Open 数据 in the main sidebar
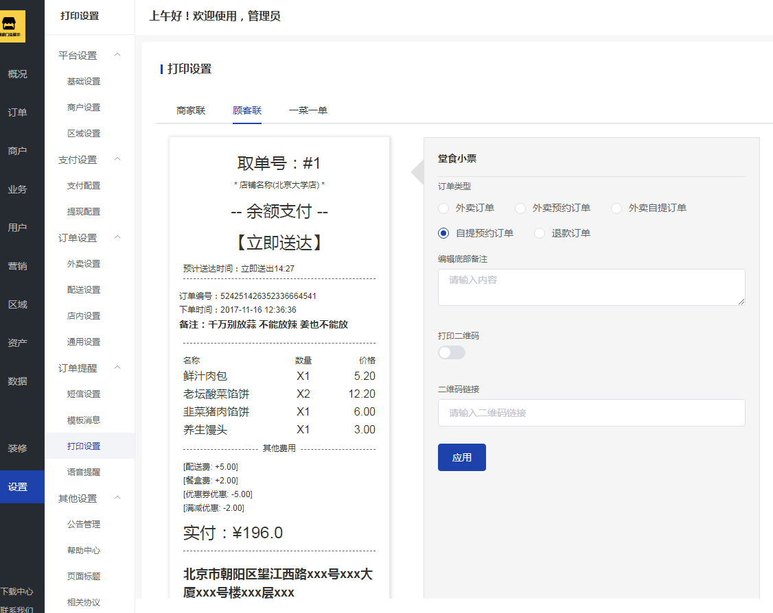 pos(18,381)
